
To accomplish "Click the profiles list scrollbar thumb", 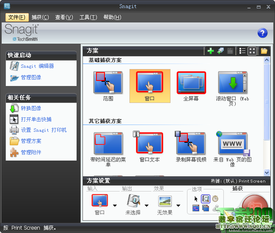I will tap(267, 102).
